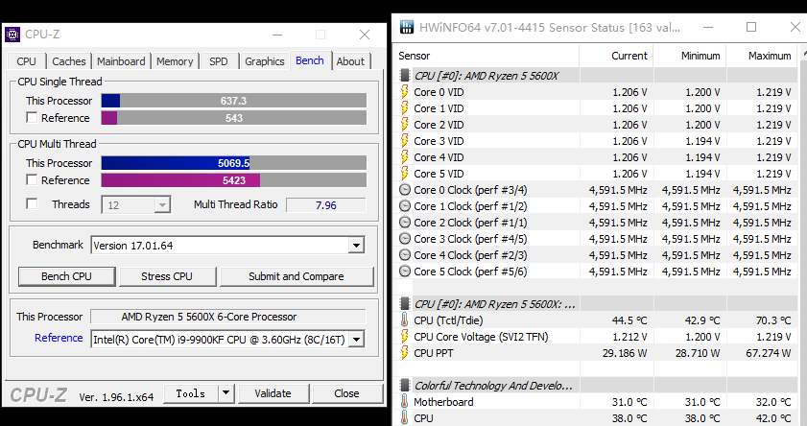Click the clock icon beside Core 4 Clock
Image resolution: width=807 pixels, height=426 pixels.
click(x=405, y=255)
